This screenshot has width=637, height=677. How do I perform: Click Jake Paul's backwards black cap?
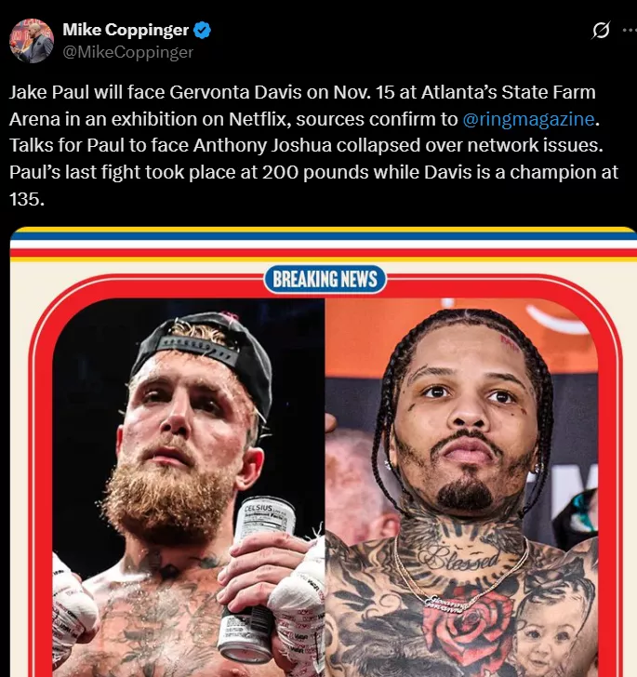pyautogui.click(x=207, y=356)
